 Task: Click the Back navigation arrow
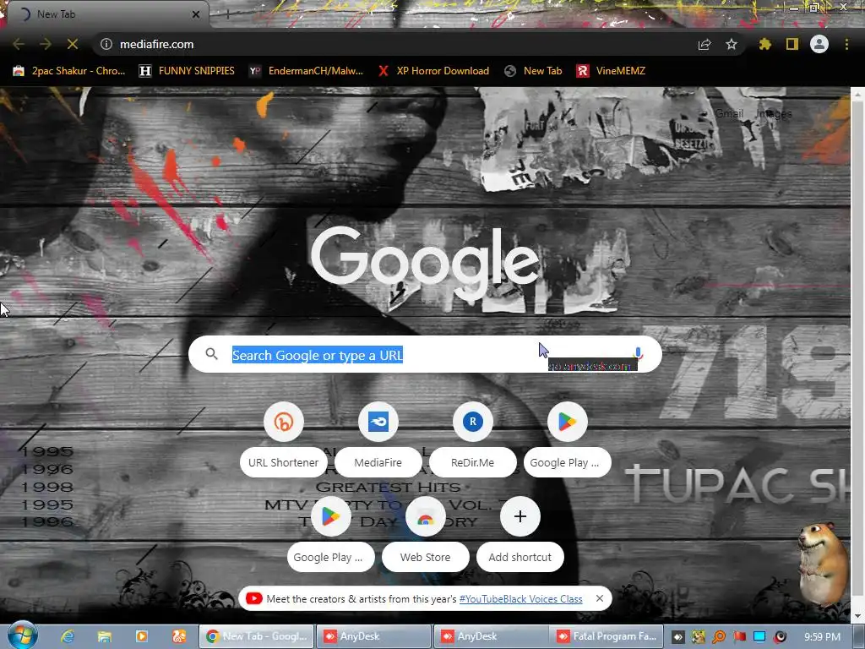19,44
